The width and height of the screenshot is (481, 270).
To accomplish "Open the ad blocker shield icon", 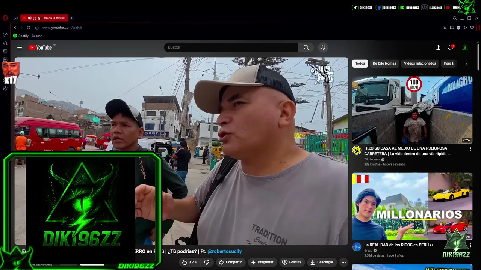I will pos(458,27).
